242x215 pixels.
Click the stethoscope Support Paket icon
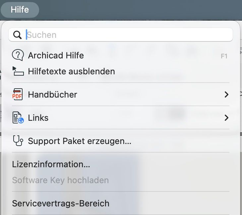(18, 141)
